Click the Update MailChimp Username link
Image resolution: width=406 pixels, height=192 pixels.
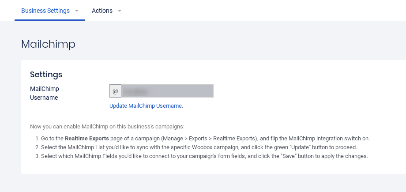146,106
